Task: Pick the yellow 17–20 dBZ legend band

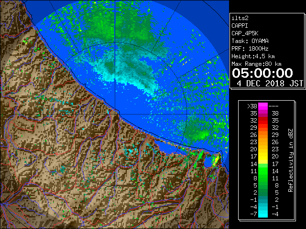Action: pos(263,156)
